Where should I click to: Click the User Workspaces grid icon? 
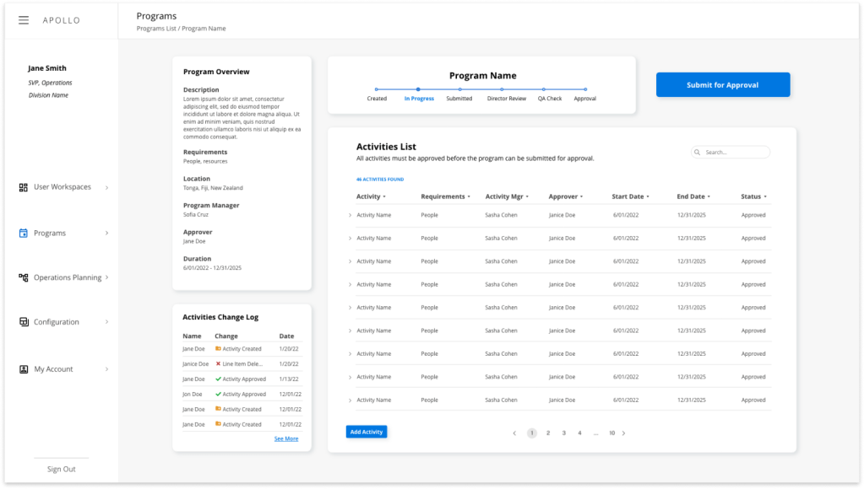(24, 187)
